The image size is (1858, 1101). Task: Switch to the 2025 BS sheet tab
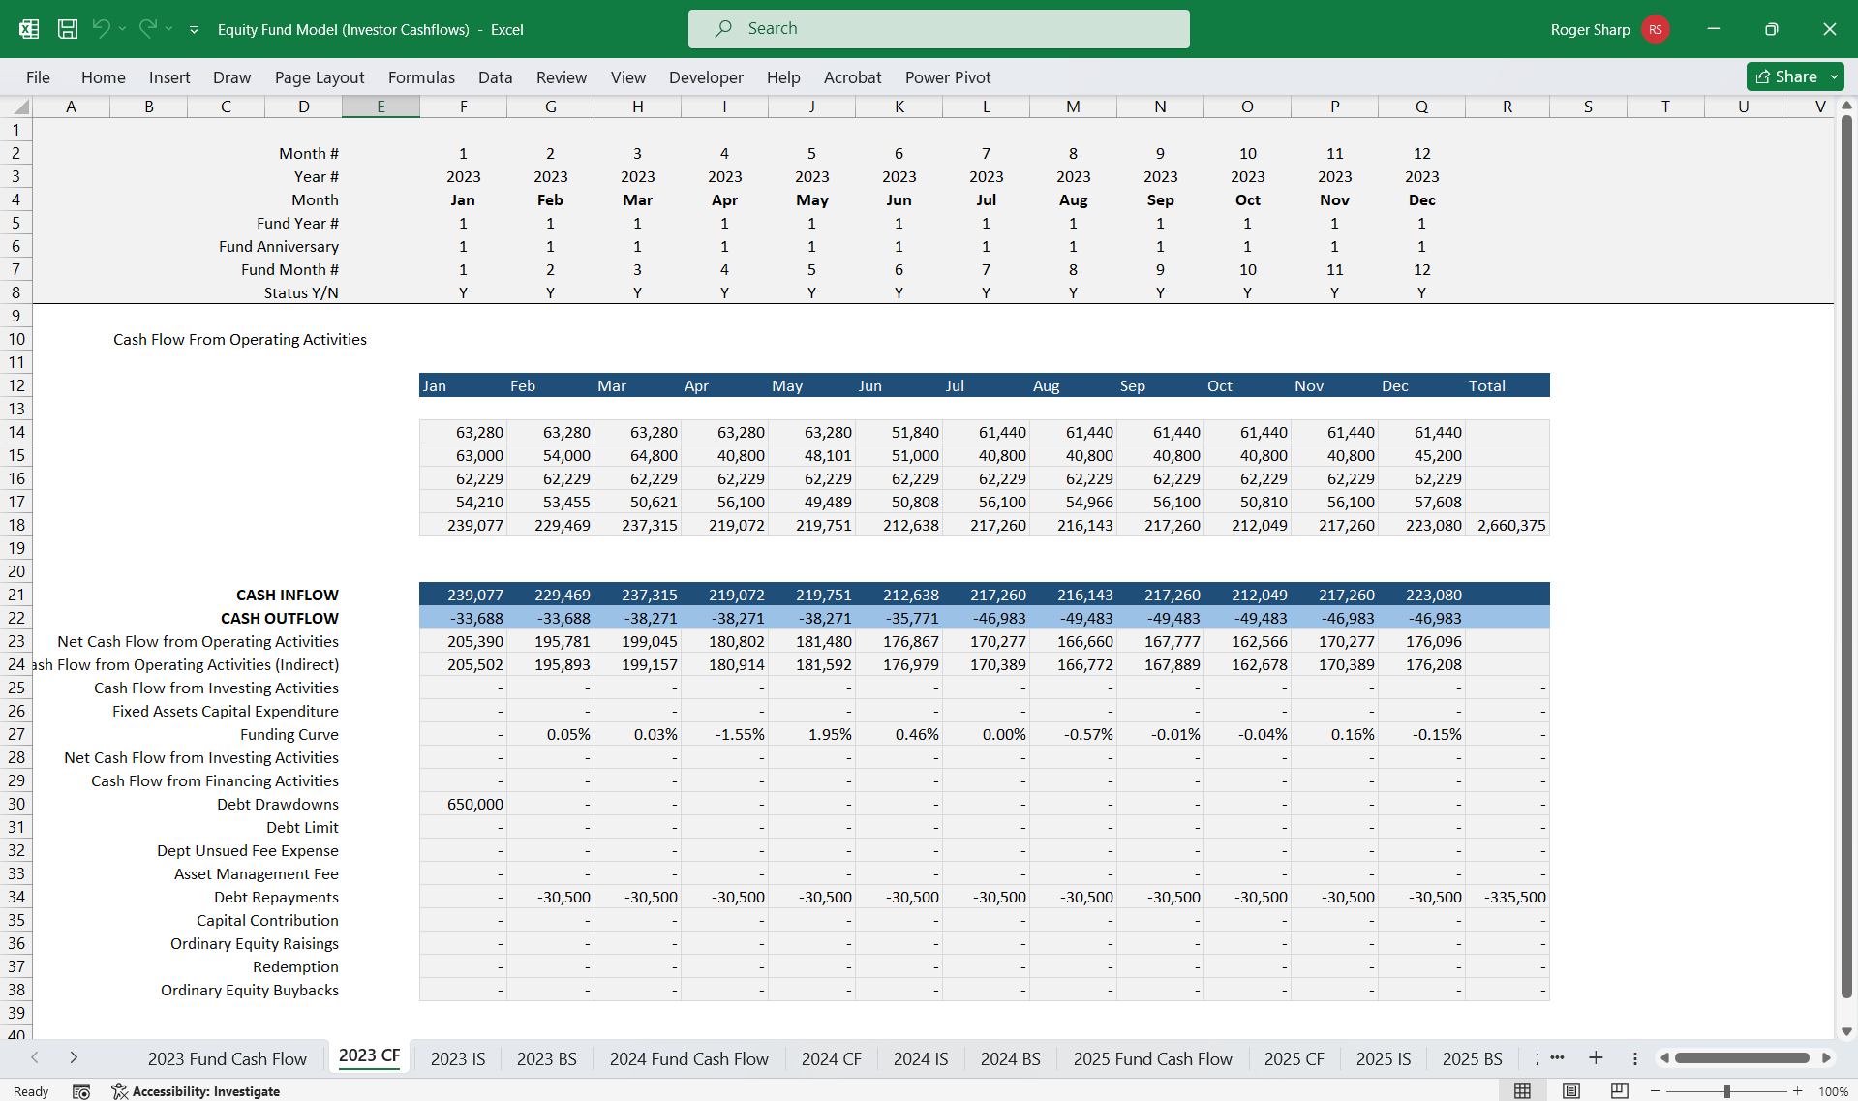click(1472, 1058)
